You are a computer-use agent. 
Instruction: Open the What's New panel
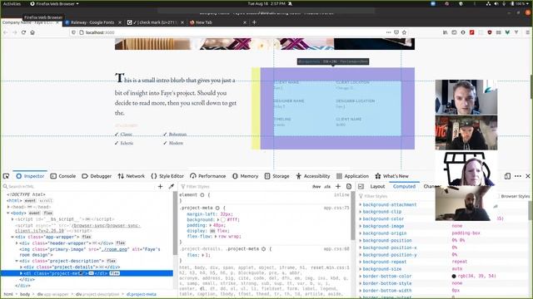coord(392,176)
